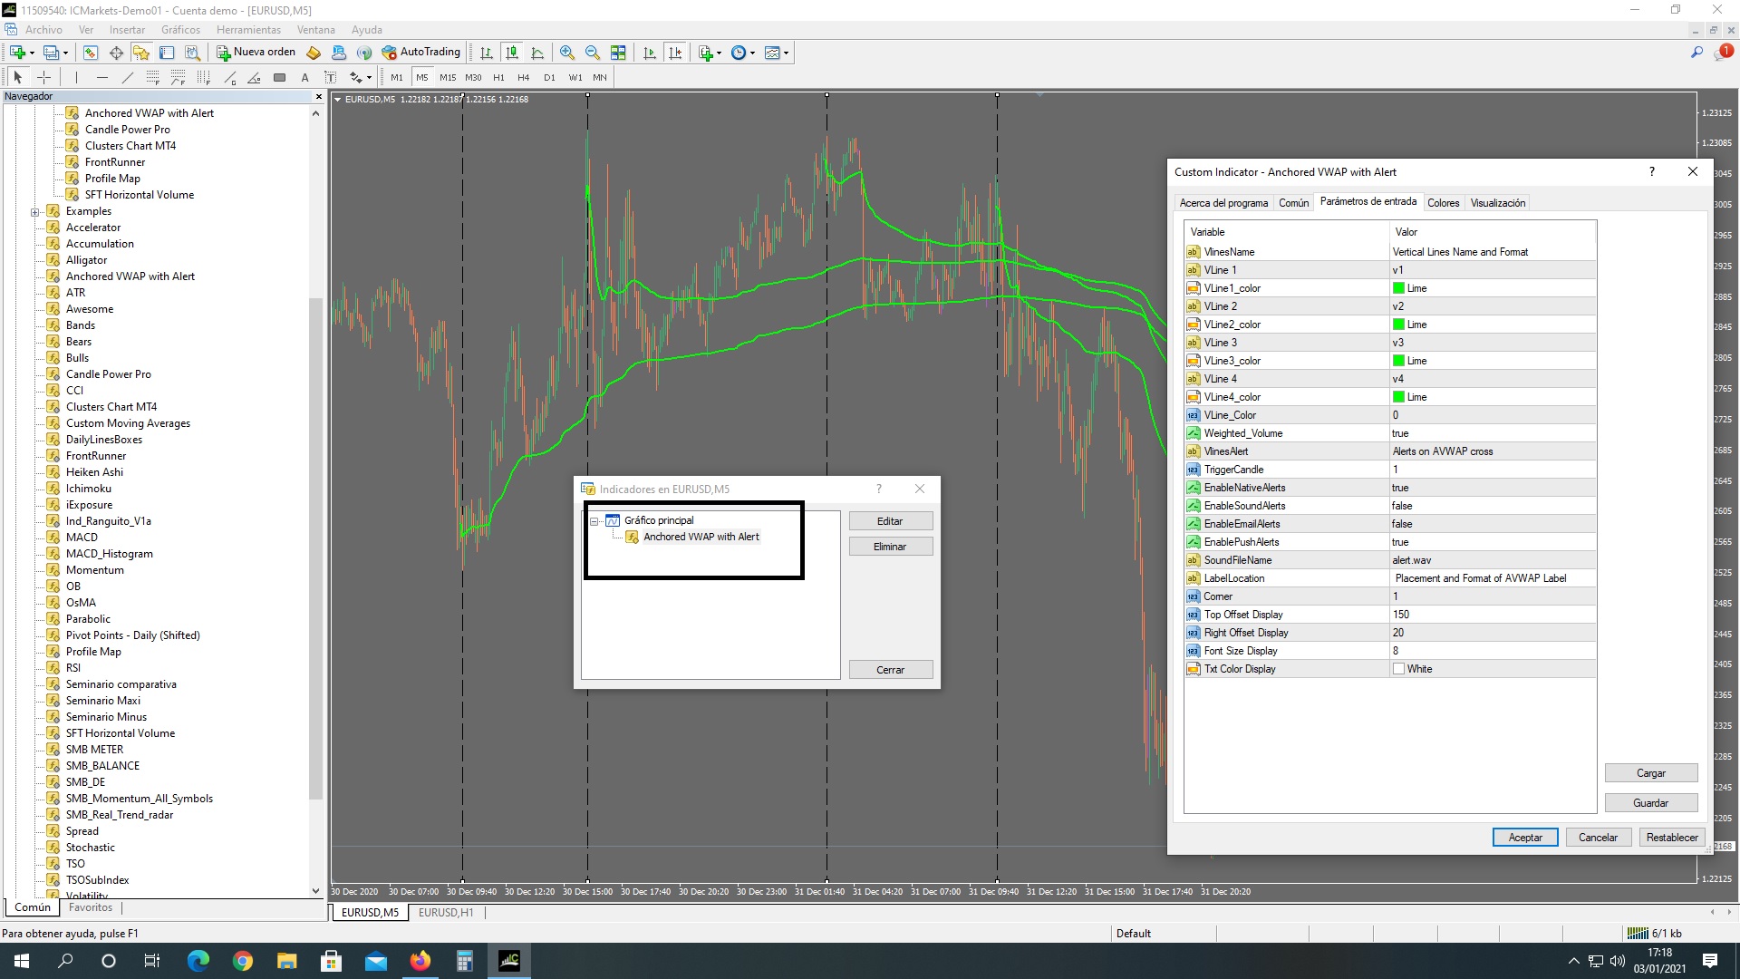Click the zoom in magnifier icon
Screen dimensions: 1740x979
[566, 53]
